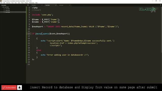Click the notification bell icon
Image resolution: width=162 pixels, height=91 pixels.
[x=19, y=87]
